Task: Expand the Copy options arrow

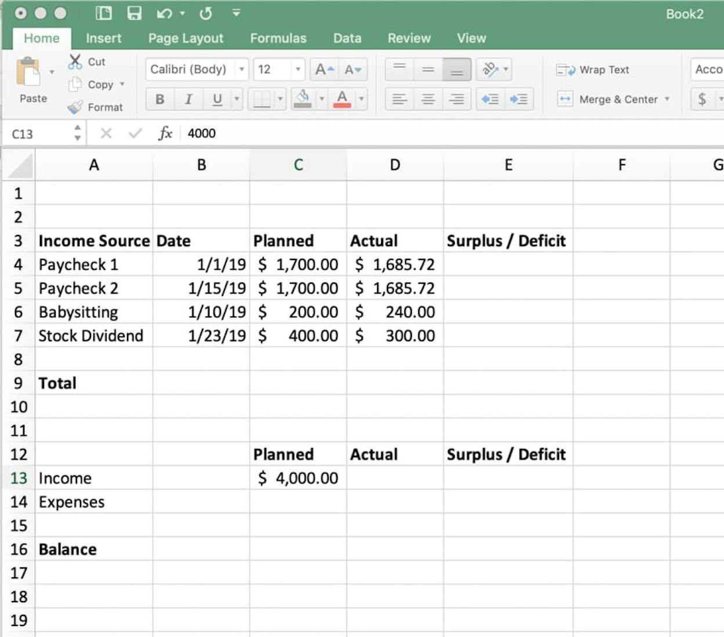Action: 122,84
